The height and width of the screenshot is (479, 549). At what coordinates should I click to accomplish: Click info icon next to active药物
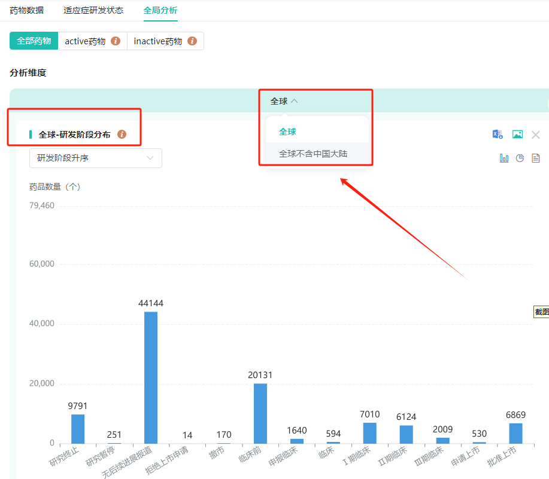tap(116, 41)
